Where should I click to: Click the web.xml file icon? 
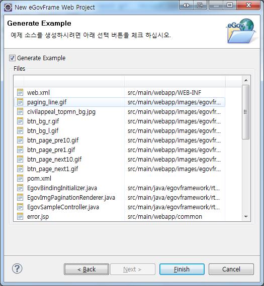click(20, 92)
